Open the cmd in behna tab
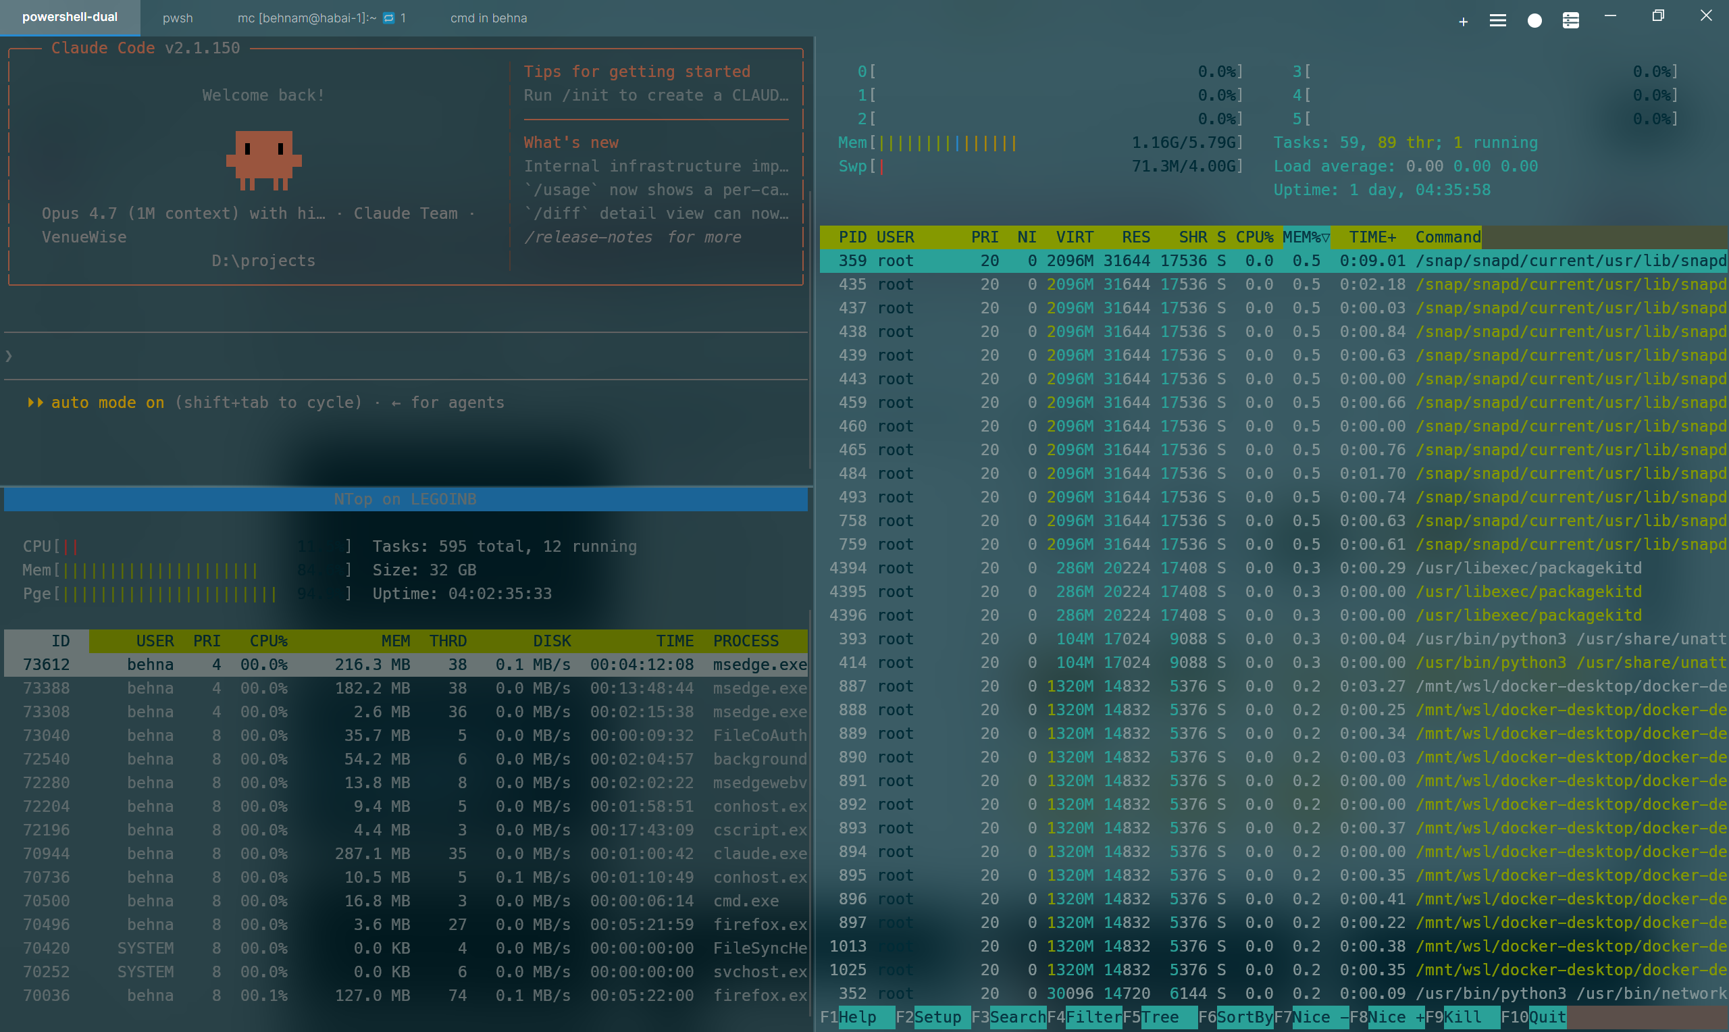 (x=488, y=18)
